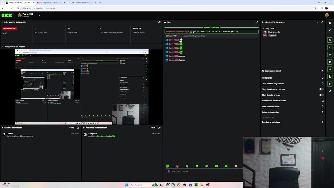Viewport: 334px width, 188px height.
Task: Click the Spanish language tag
Action: 273,35
